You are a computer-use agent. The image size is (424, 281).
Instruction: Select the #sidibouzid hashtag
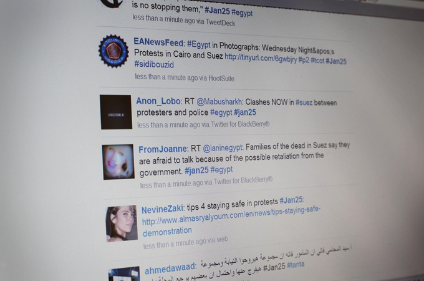(154, 64)
